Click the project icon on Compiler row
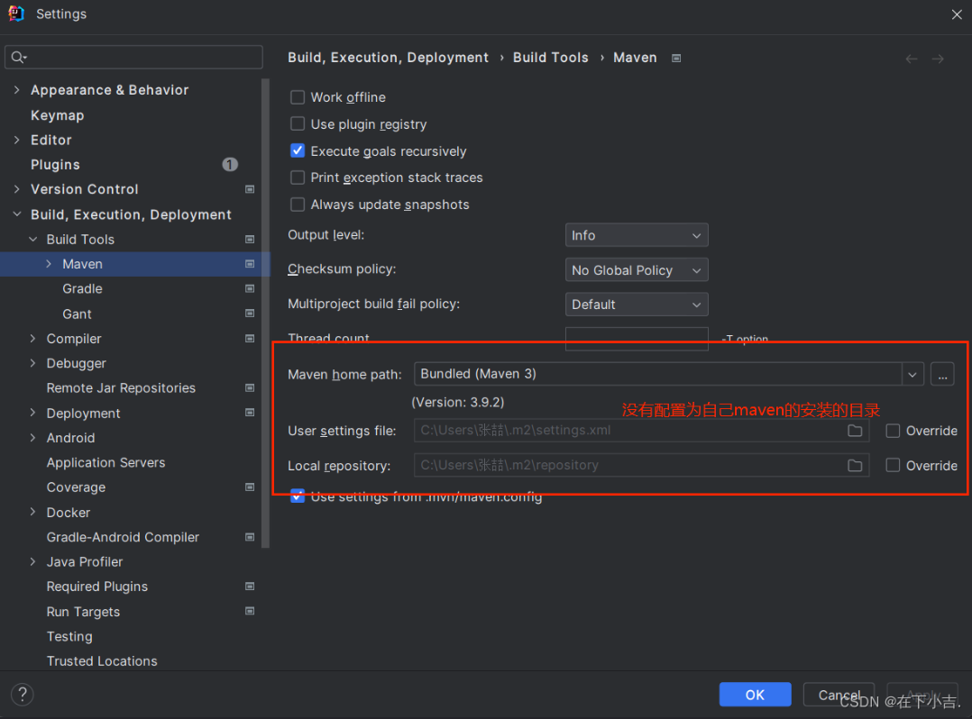This screenshot has width=972, height=719. pyautogui.click(x=250, y=339)
